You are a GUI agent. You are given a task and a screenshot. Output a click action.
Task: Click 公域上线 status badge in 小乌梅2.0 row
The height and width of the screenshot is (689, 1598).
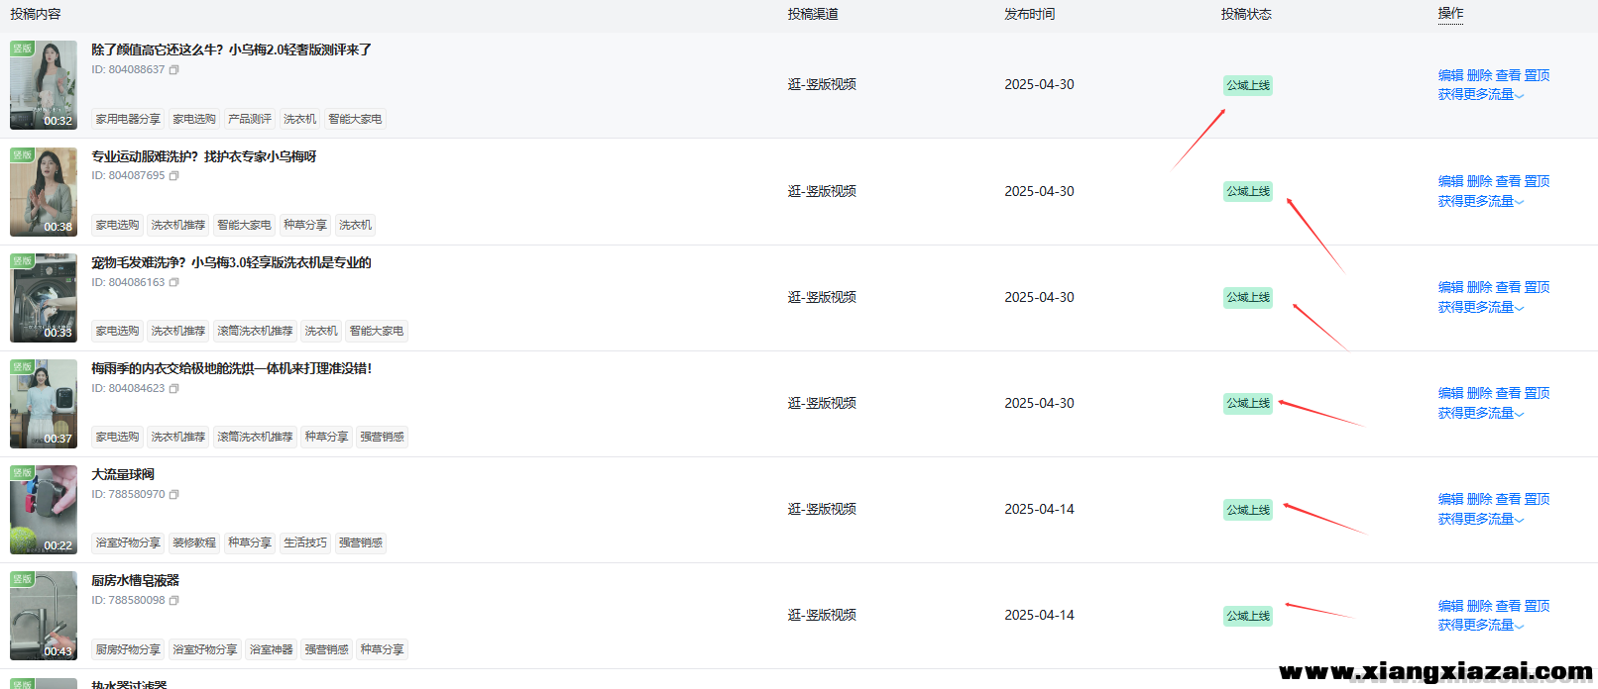click(x=1247, y=85)
